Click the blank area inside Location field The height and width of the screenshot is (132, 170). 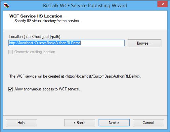point(103,43)
